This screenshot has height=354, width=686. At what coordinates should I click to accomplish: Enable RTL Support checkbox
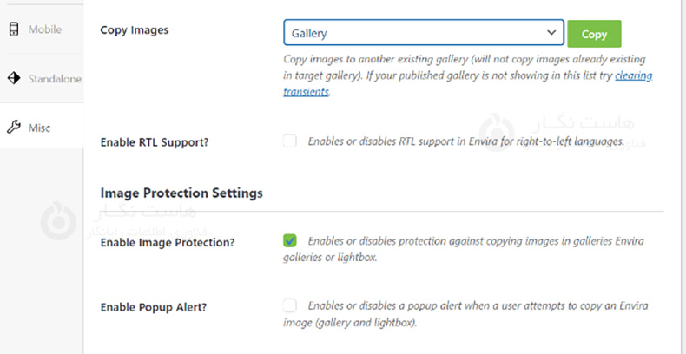[x=290, y=141]
